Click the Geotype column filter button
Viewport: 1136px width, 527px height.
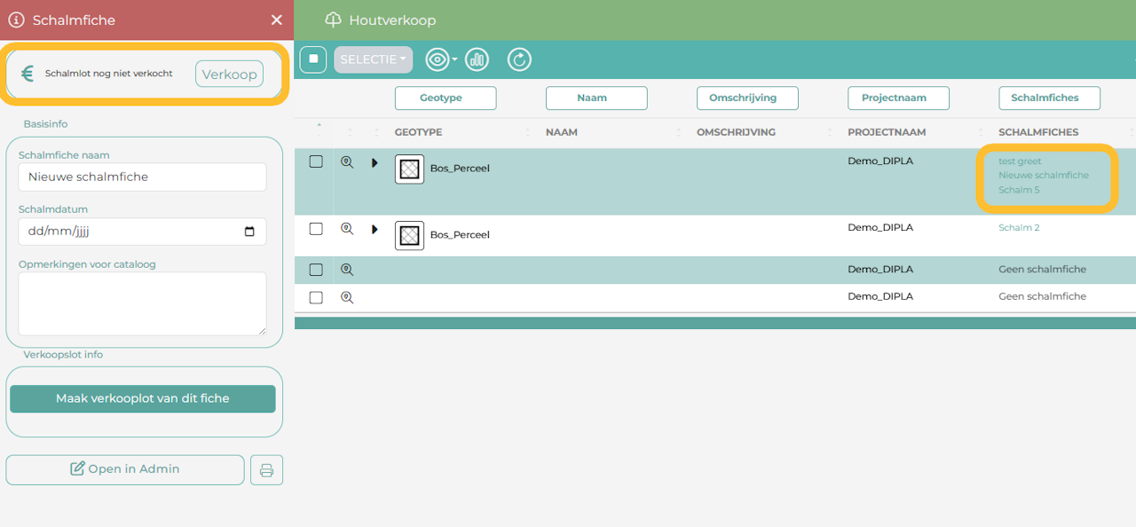446,98
